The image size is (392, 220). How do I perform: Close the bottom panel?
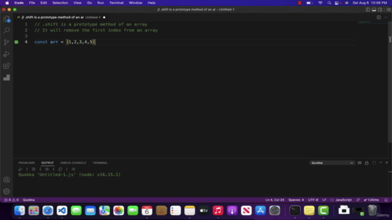point(386,163)
